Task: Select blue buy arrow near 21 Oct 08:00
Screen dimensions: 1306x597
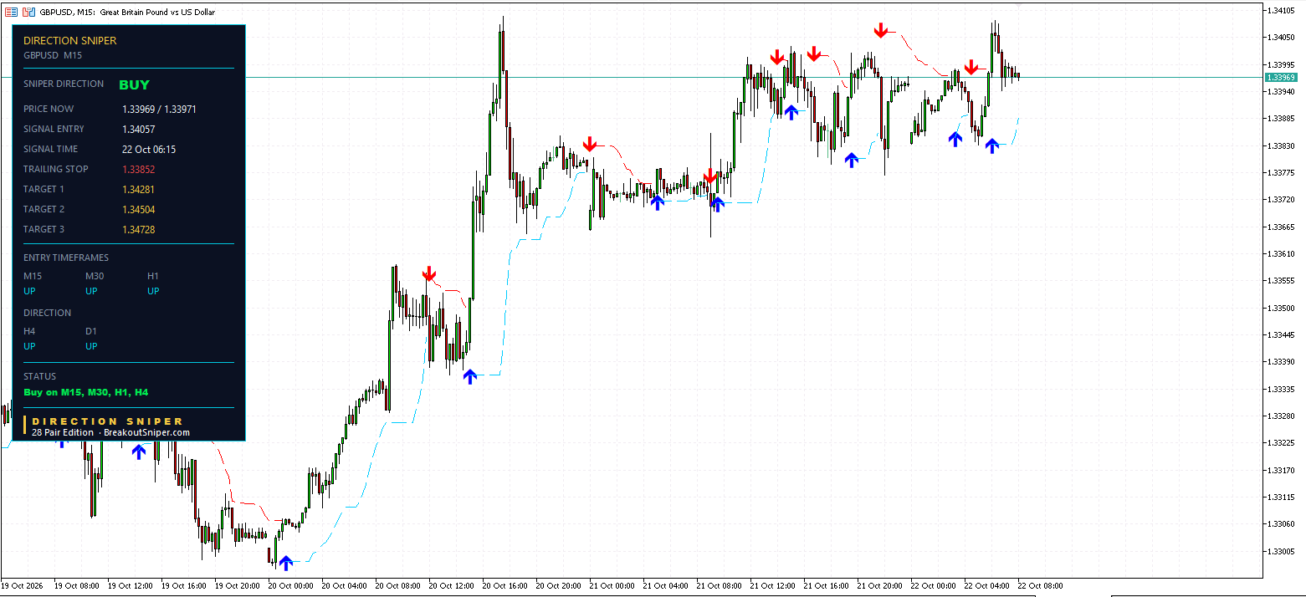Action: coord(717,204)
